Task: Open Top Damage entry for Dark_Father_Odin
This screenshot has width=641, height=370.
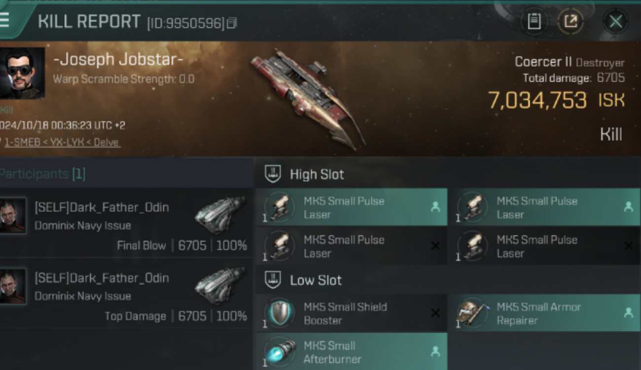Action: (x=126, y=293)
